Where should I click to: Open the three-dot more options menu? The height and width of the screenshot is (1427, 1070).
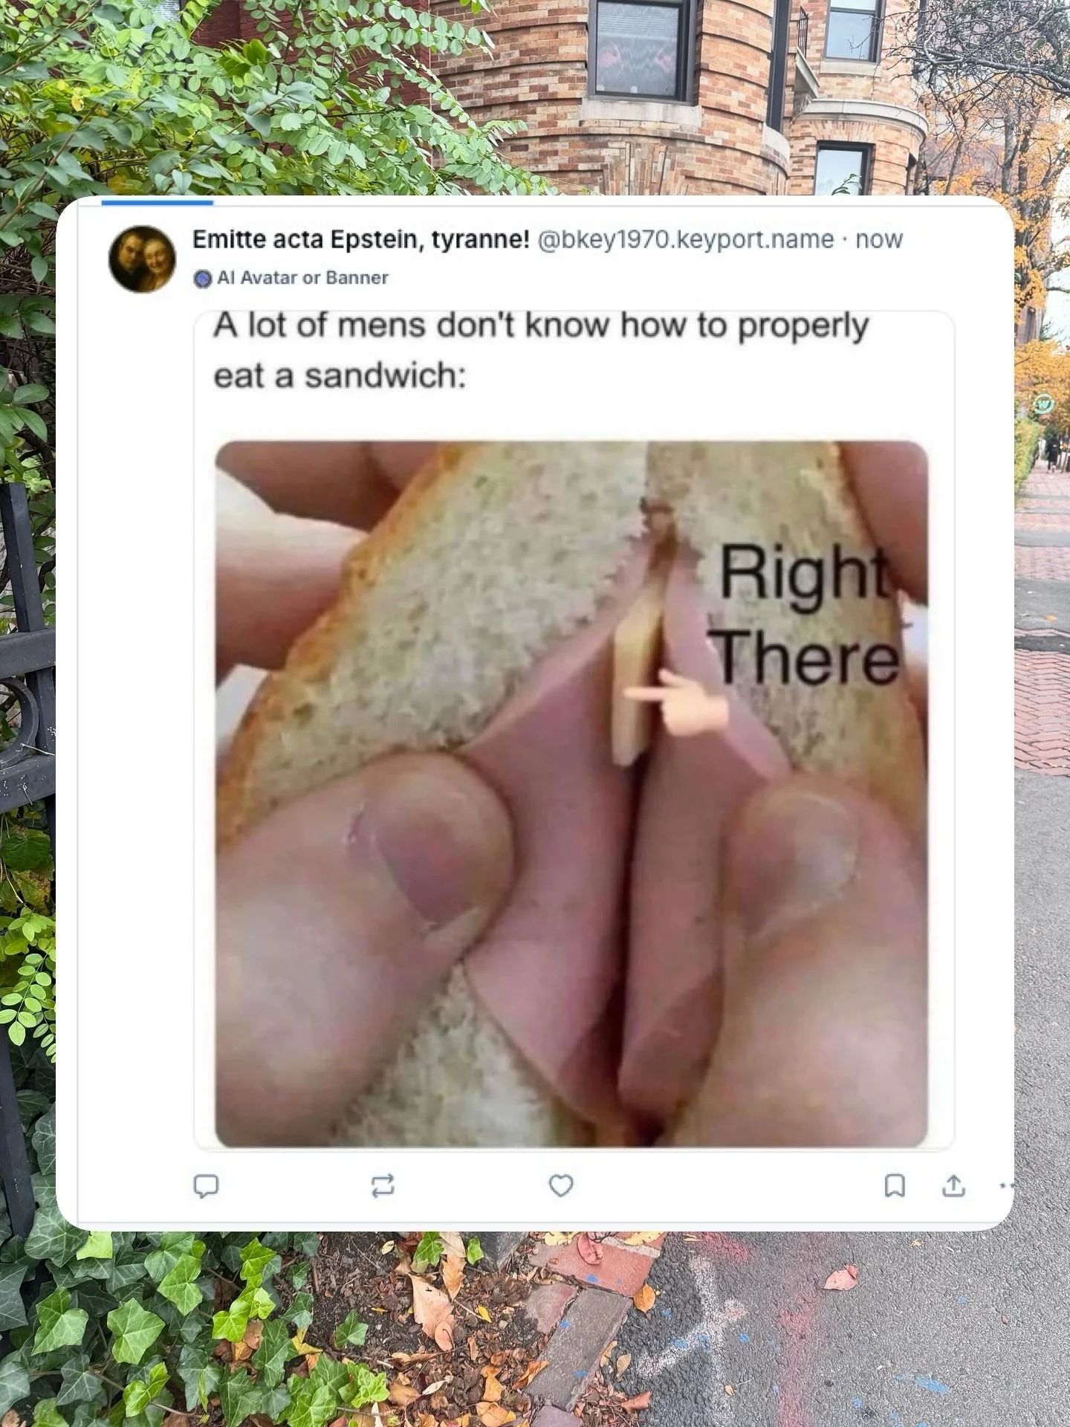point(1006,1186)
